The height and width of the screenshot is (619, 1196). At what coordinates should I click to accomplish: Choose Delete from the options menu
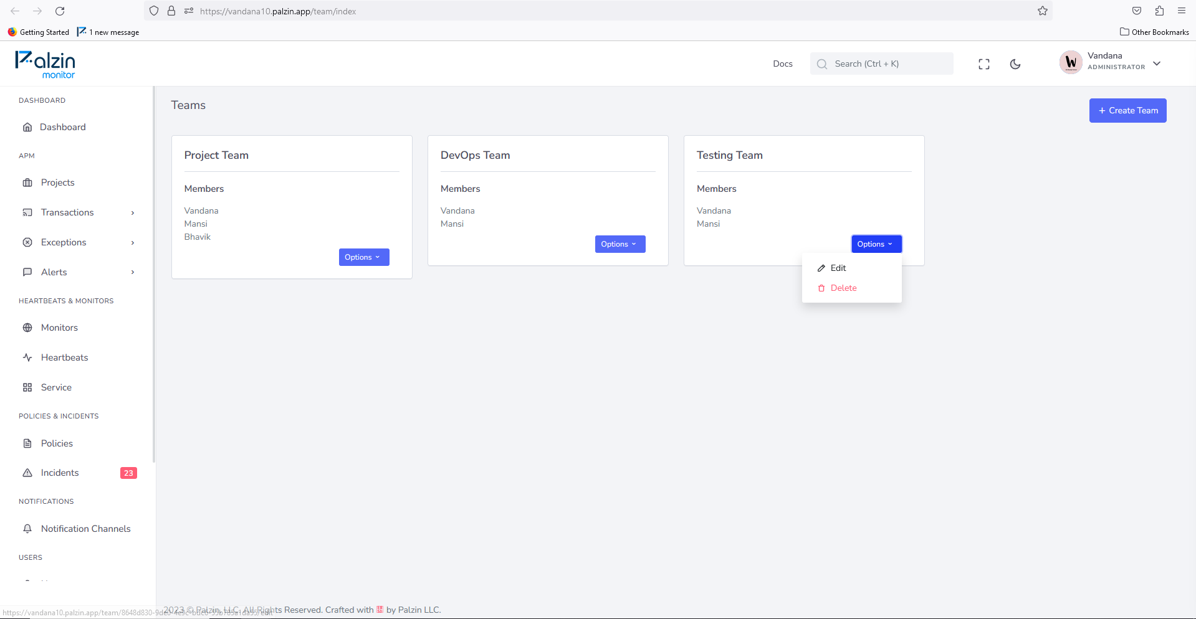[x=851, y=288]
